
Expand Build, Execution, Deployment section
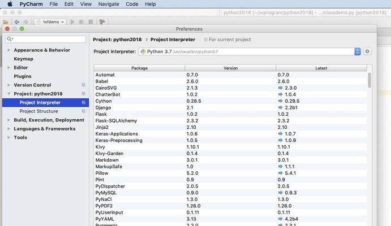[x=8, y=120]
